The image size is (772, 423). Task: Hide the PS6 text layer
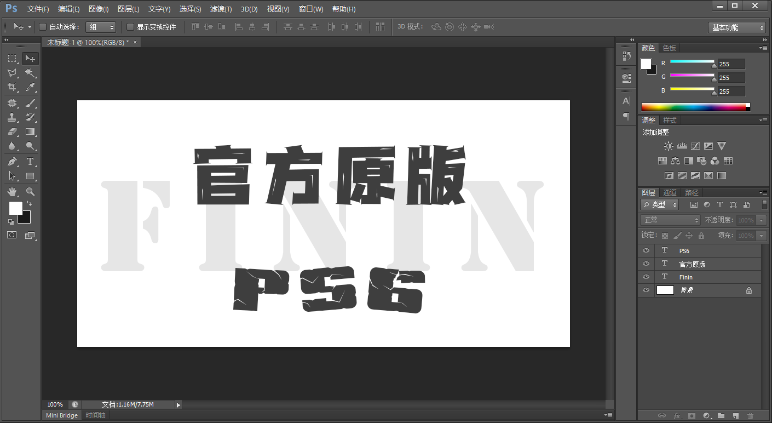(x=646, y=251)
